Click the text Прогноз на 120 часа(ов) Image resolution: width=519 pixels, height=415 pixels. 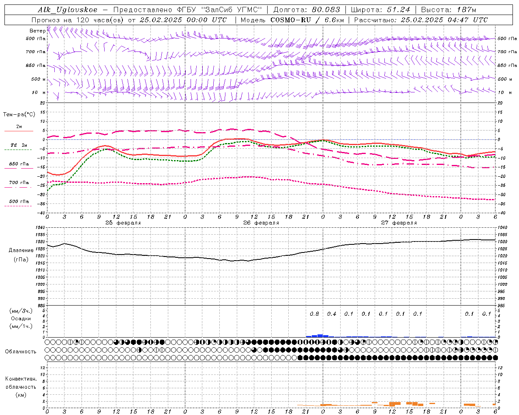tap(78, 20)
